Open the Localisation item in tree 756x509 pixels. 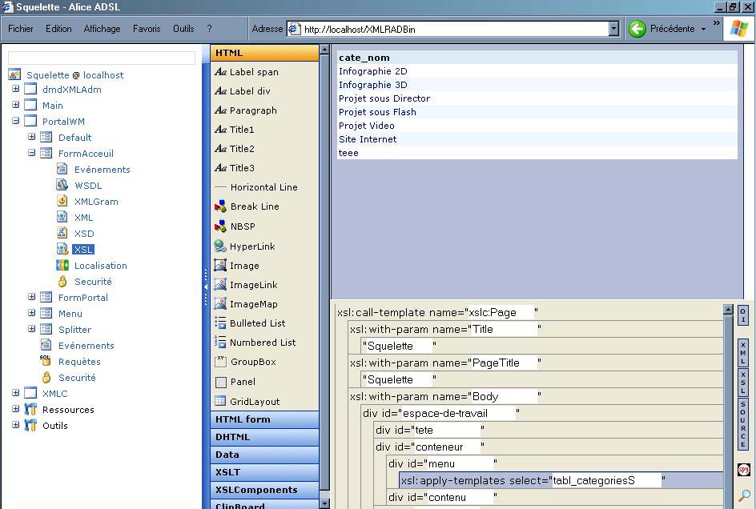pyautogui.click(x=100, y=266)
